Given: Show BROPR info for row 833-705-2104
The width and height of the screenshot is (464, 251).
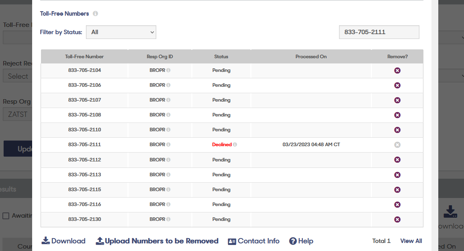Looking at the screenshot, I should pos(168,70).
